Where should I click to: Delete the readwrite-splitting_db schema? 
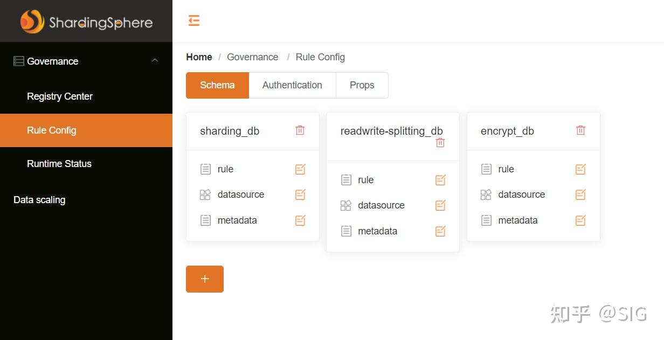point(440,143)
